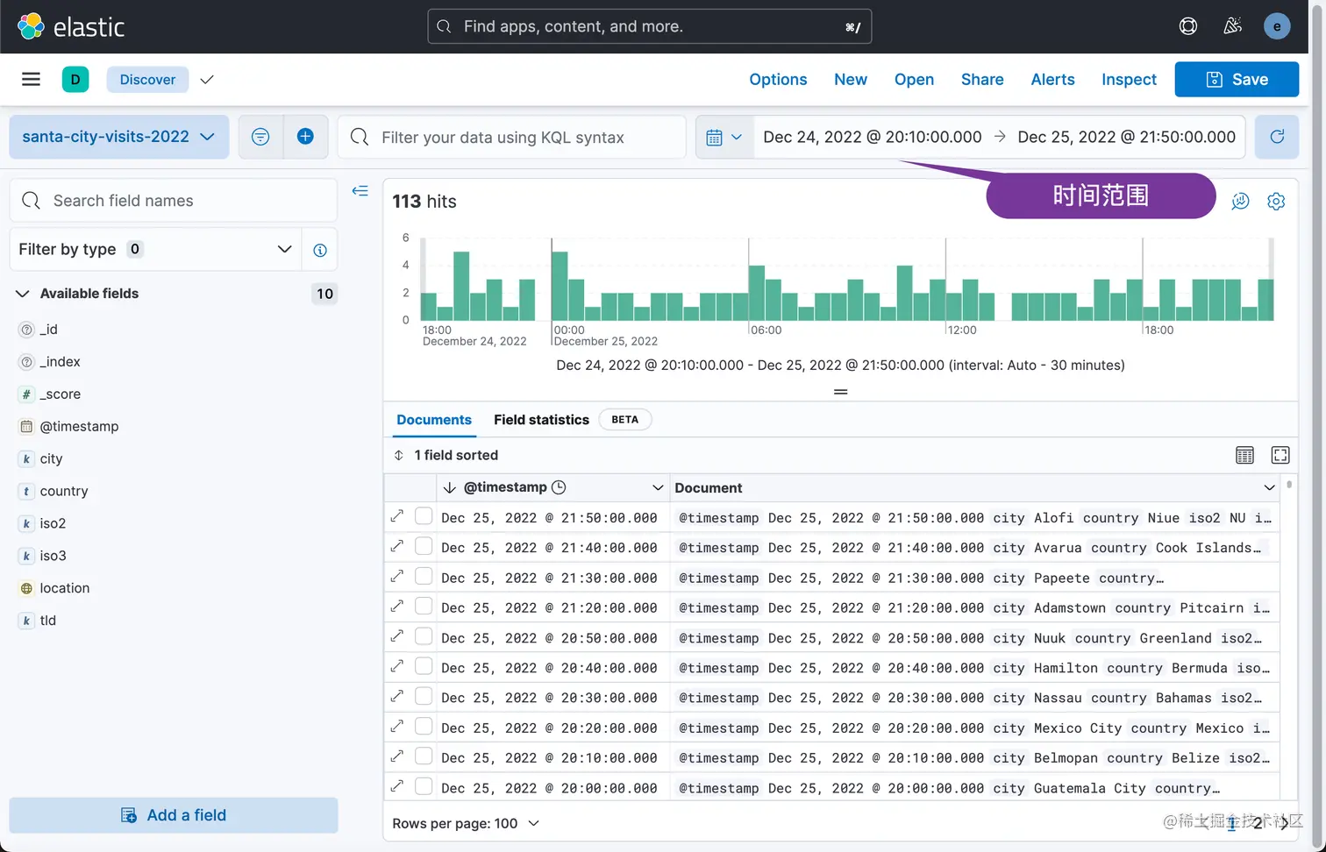Switch to Field statistics tab
This screenshot has height=852, width=1326.
point(541,420)
